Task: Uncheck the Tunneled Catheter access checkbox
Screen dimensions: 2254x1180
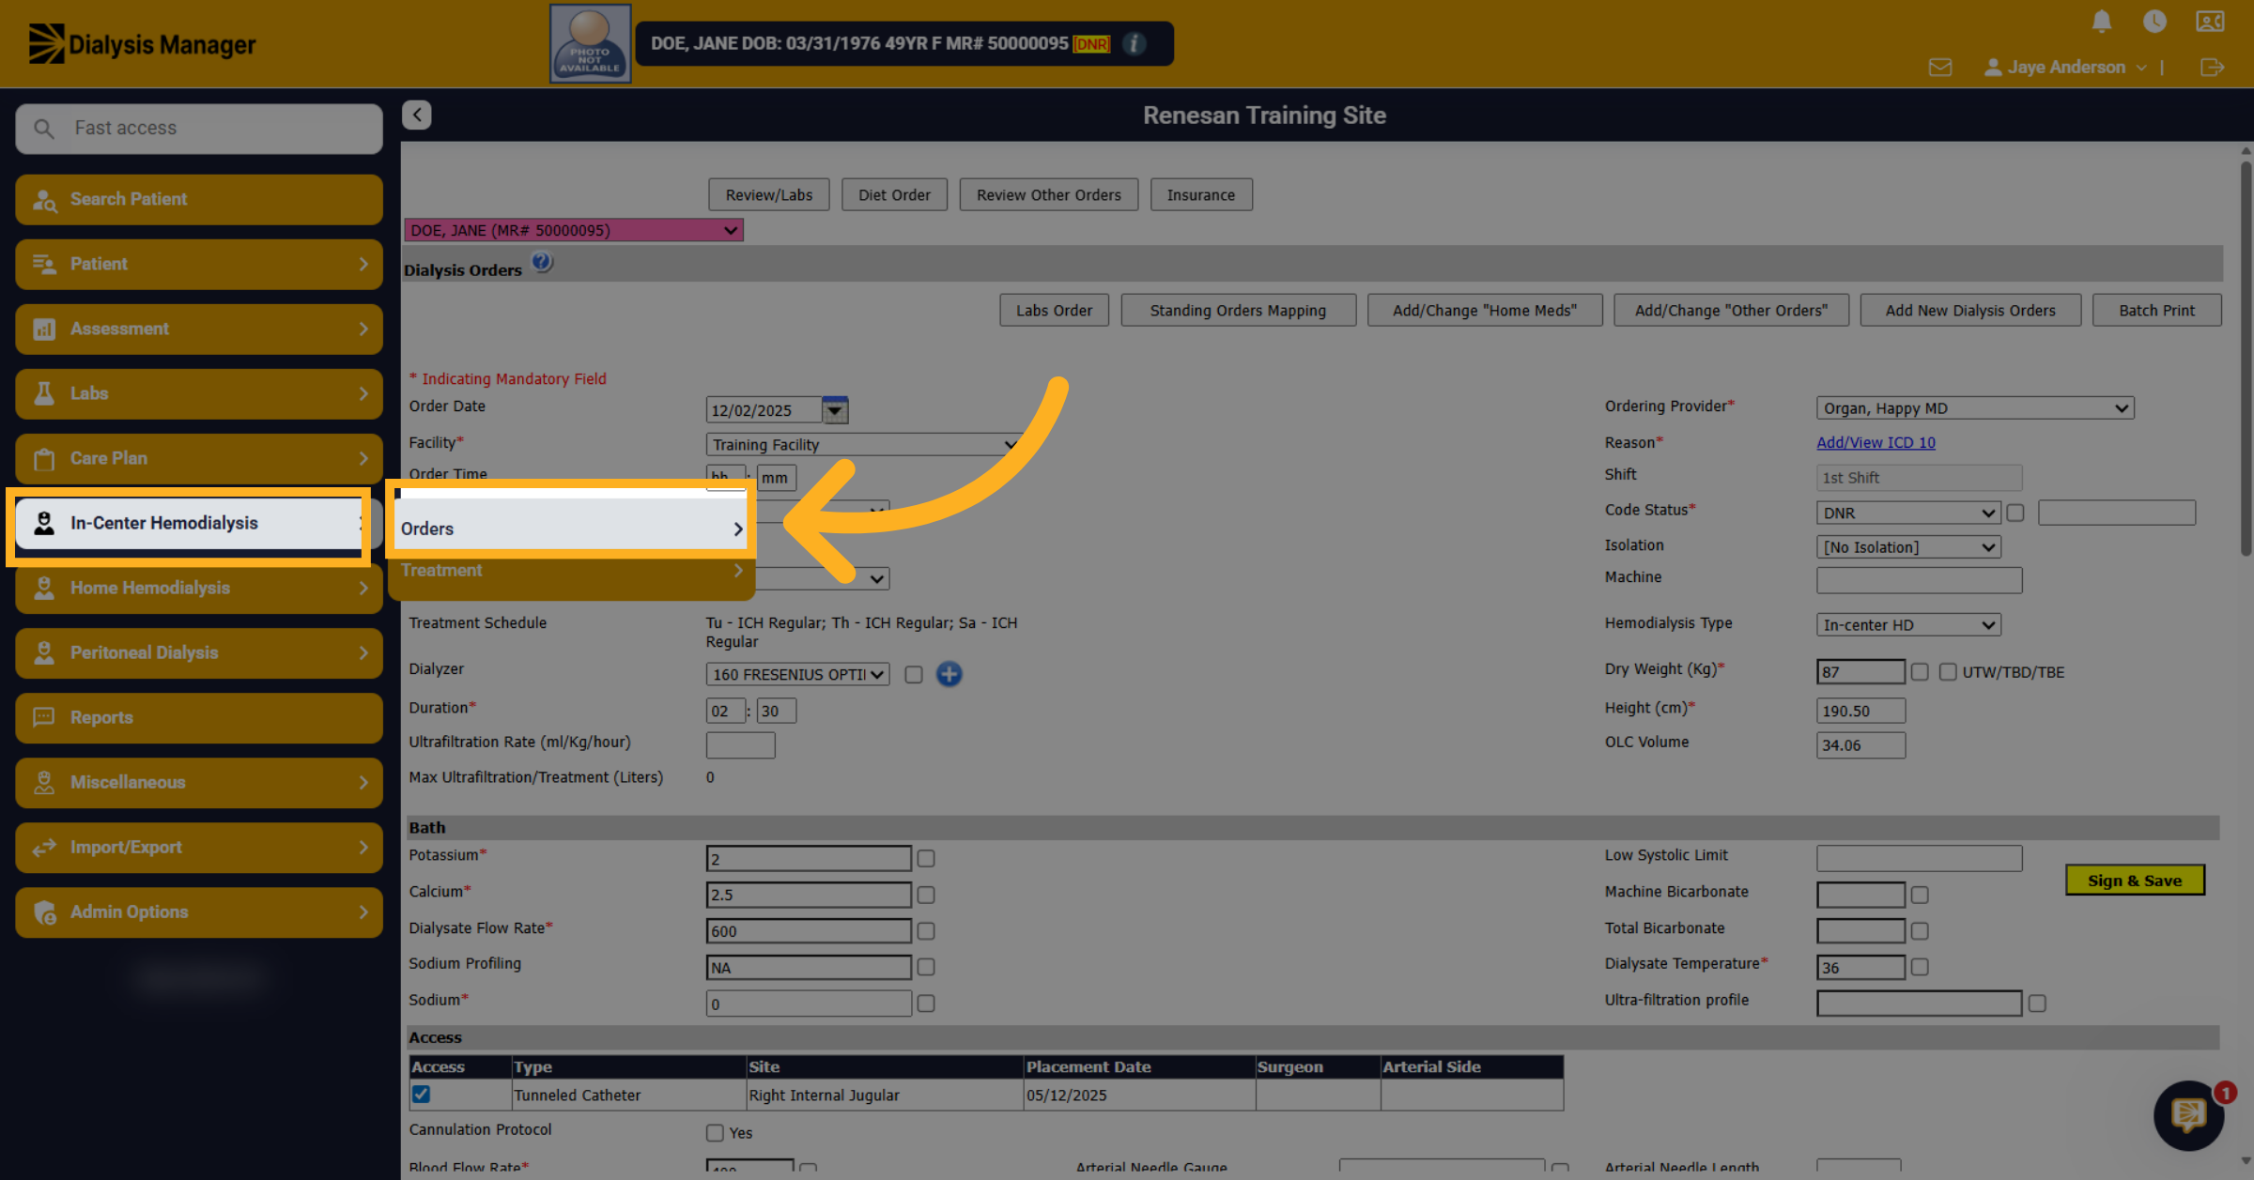Action: point(421,1095)
